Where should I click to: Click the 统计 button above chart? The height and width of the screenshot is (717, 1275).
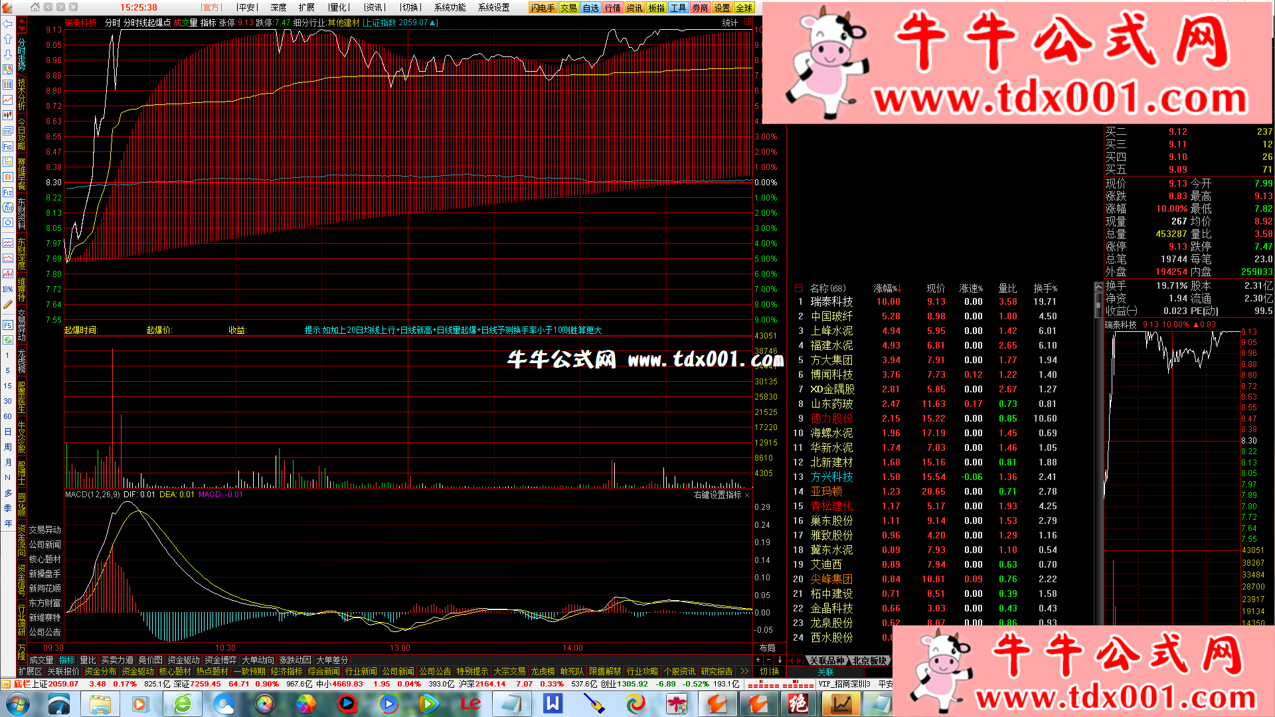click(730, 23)
